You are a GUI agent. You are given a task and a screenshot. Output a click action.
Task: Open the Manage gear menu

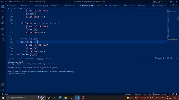click(3, 90)
